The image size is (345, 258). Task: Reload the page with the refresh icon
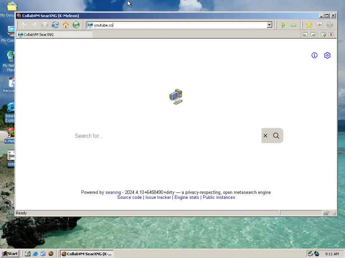[55, 25]
